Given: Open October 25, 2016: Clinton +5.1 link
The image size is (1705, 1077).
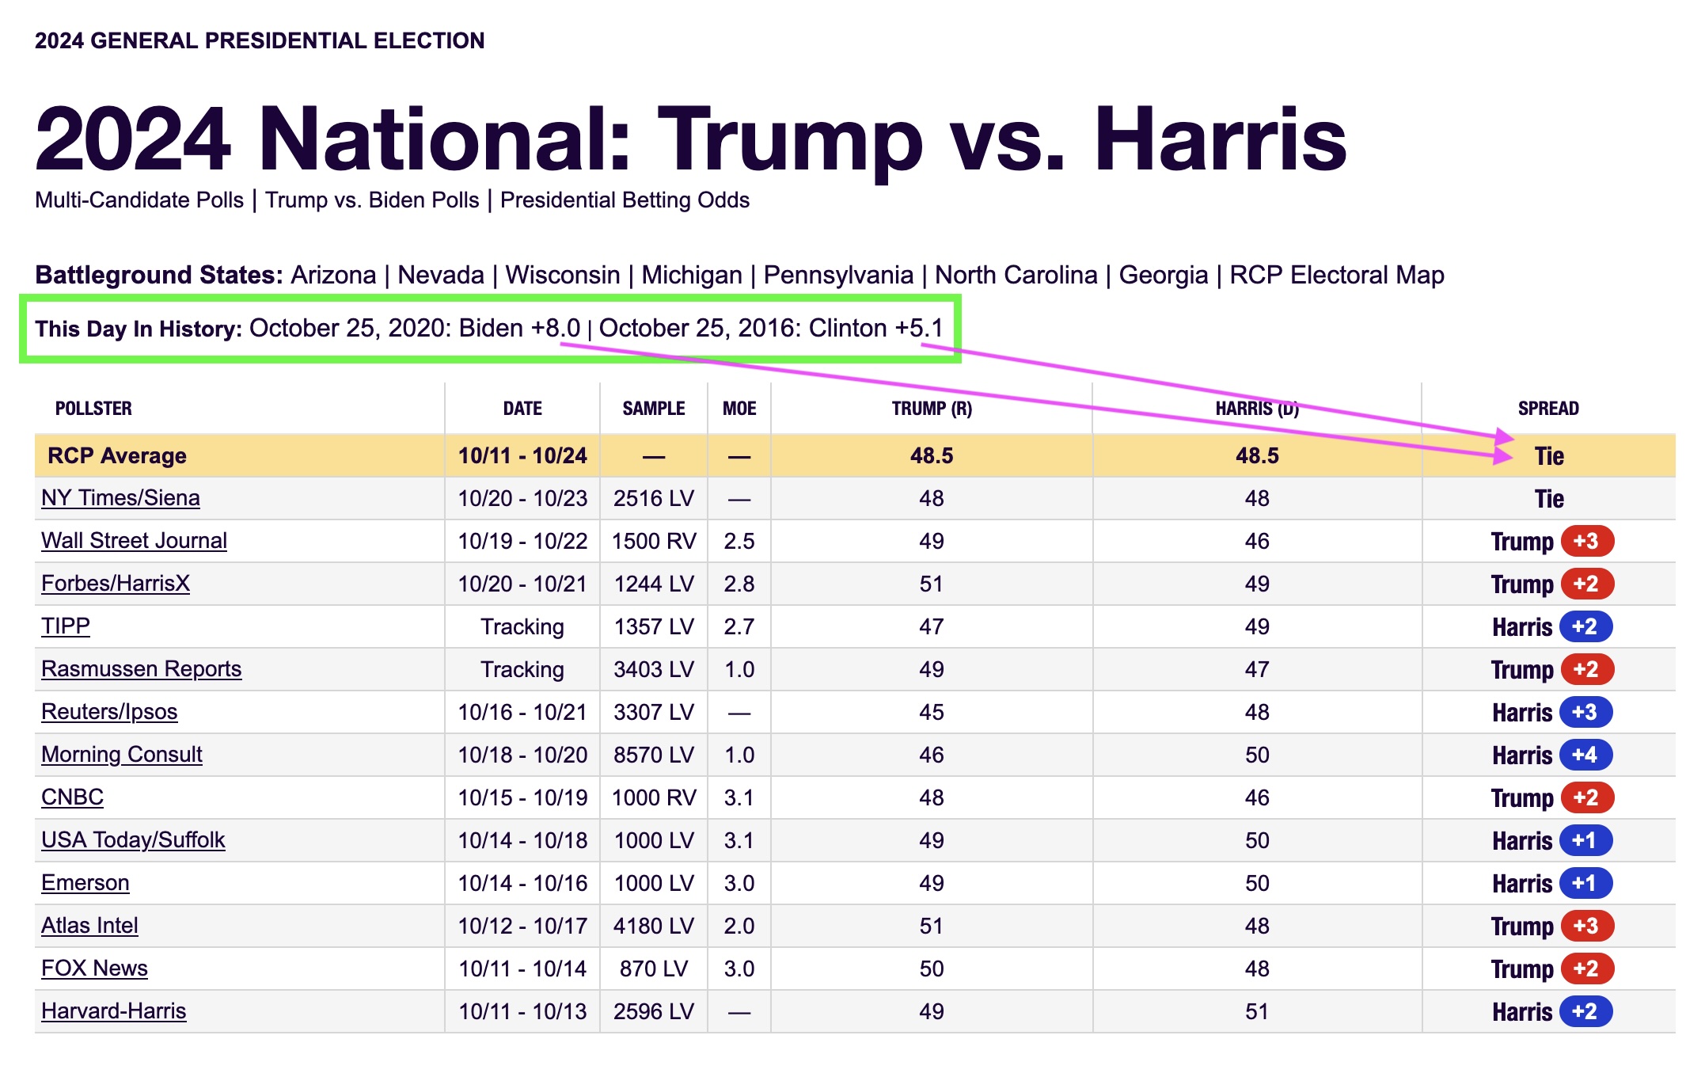Looking at the screenshot, I should pyautogui.click(x=771, y=328).
